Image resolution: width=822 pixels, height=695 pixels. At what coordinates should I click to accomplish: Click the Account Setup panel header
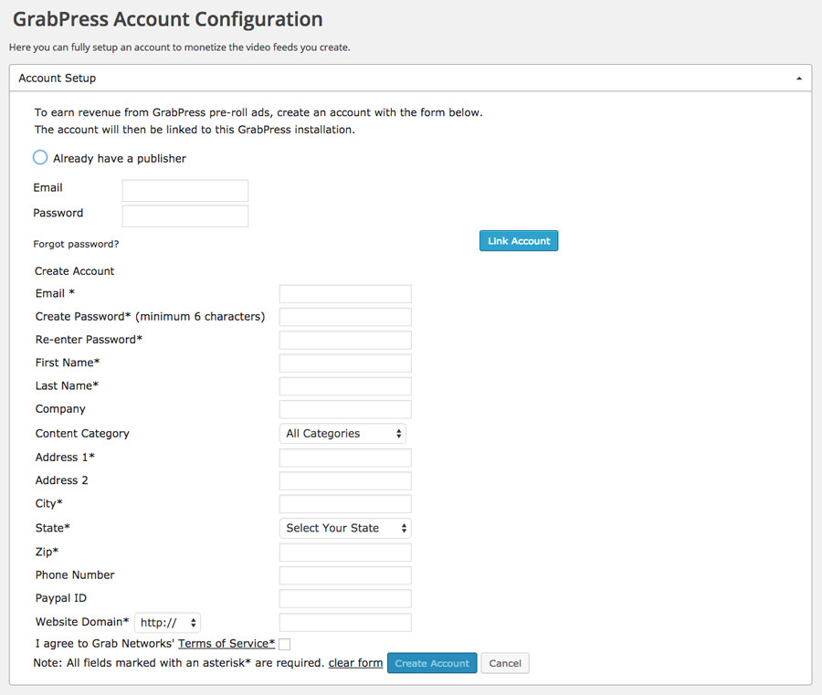410,79
